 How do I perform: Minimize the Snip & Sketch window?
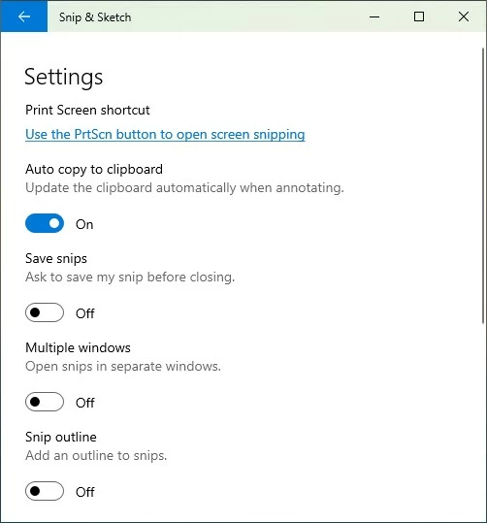374,16
